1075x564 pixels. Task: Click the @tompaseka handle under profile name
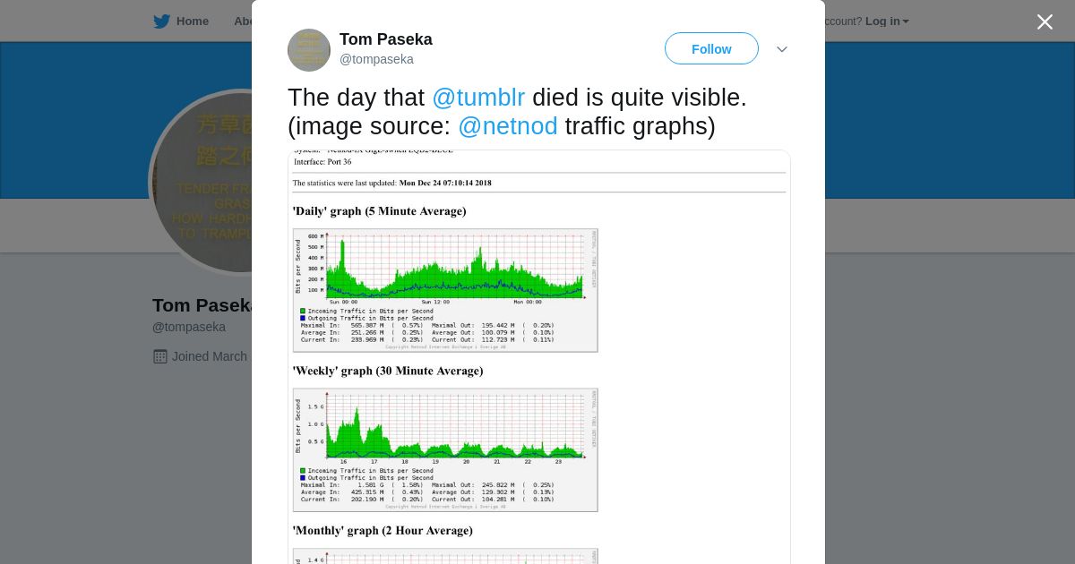tap(189, 328)
